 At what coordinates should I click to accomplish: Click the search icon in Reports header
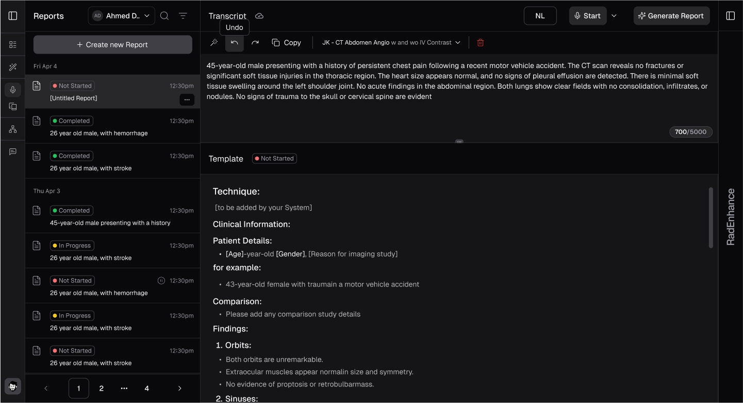(x=164, y=16)
